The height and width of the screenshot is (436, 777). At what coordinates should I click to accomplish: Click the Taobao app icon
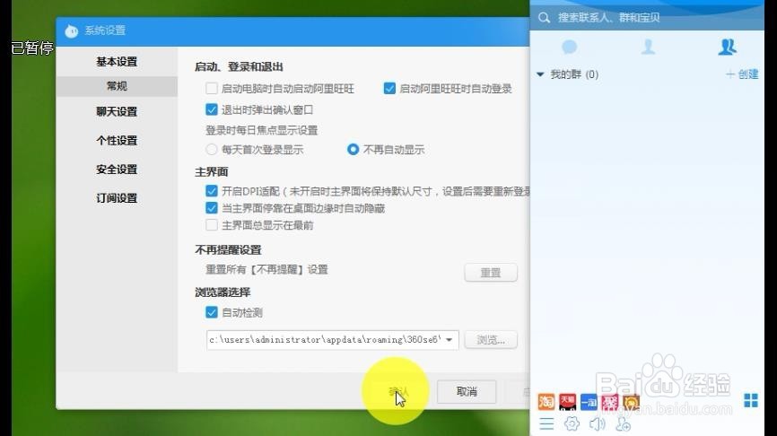click(x=546, y=401)
